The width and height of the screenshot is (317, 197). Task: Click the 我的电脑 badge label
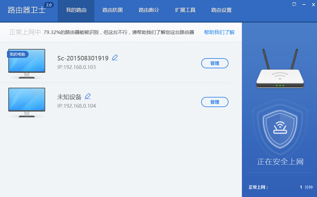point(18,54)
